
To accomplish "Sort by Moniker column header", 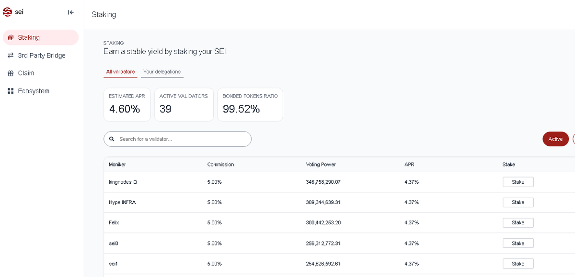I will tap(117, 165).
